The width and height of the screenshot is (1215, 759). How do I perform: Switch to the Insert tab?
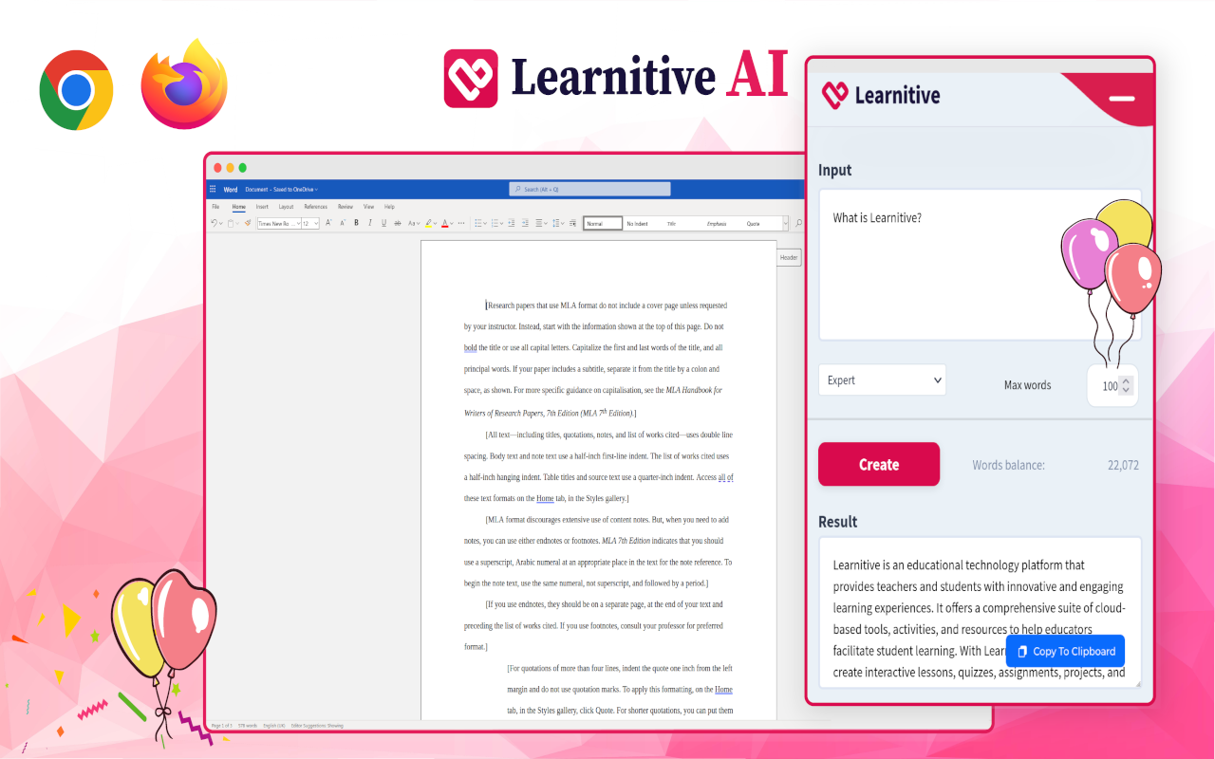262,206
